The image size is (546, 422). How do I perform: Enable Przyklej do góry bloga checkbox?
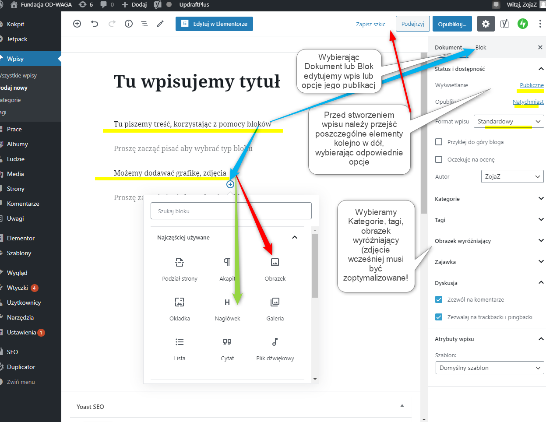[x=439, y=142]
